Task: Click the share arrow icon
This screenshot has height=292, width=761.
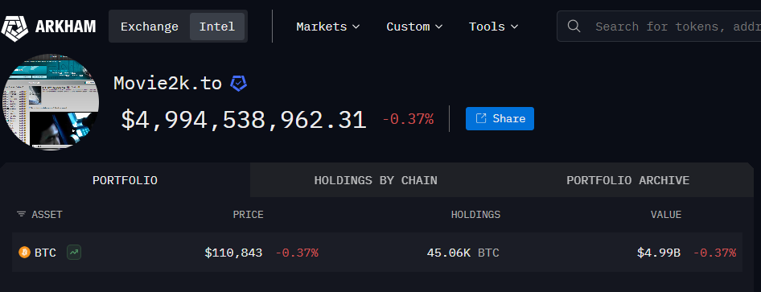Action: (x=481, y=118)
